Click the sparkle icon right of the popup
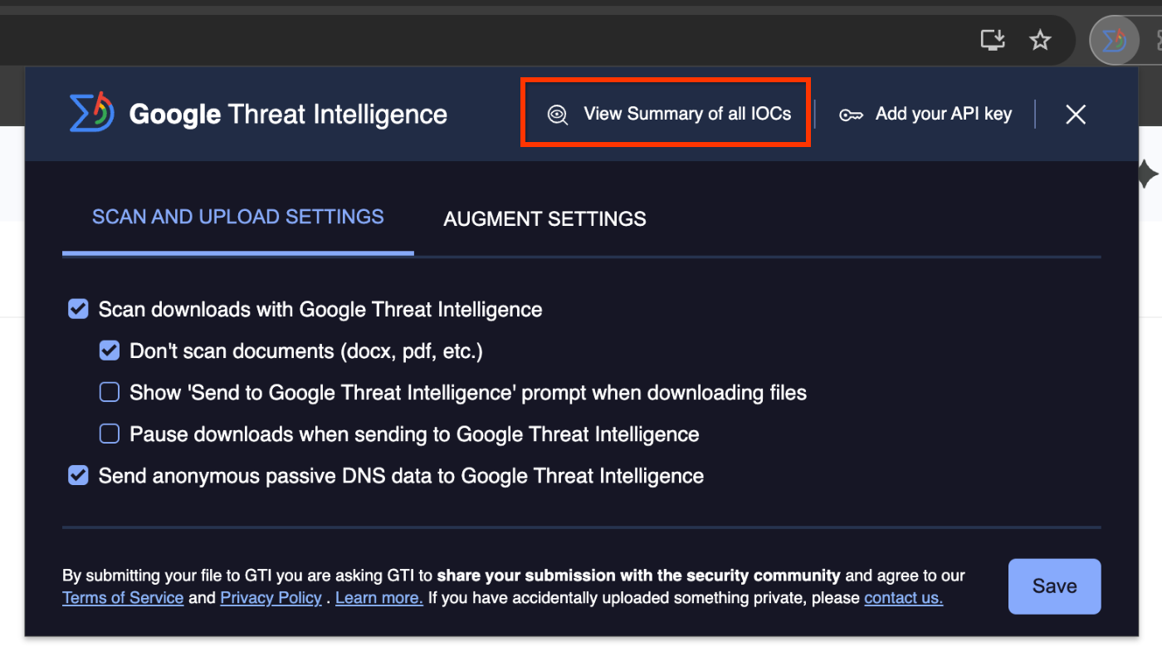 1147,174
